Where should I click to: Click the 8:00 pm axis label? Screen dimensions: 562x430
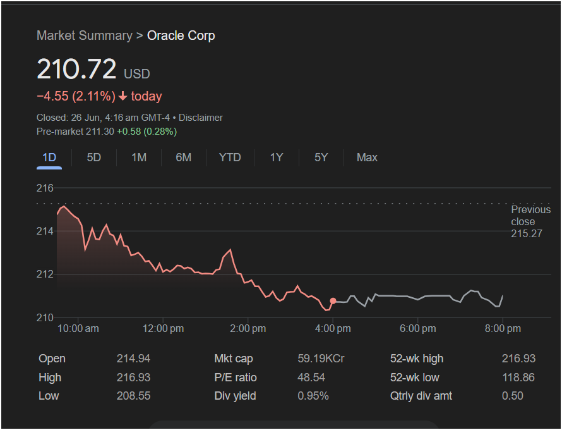[503, 328]
